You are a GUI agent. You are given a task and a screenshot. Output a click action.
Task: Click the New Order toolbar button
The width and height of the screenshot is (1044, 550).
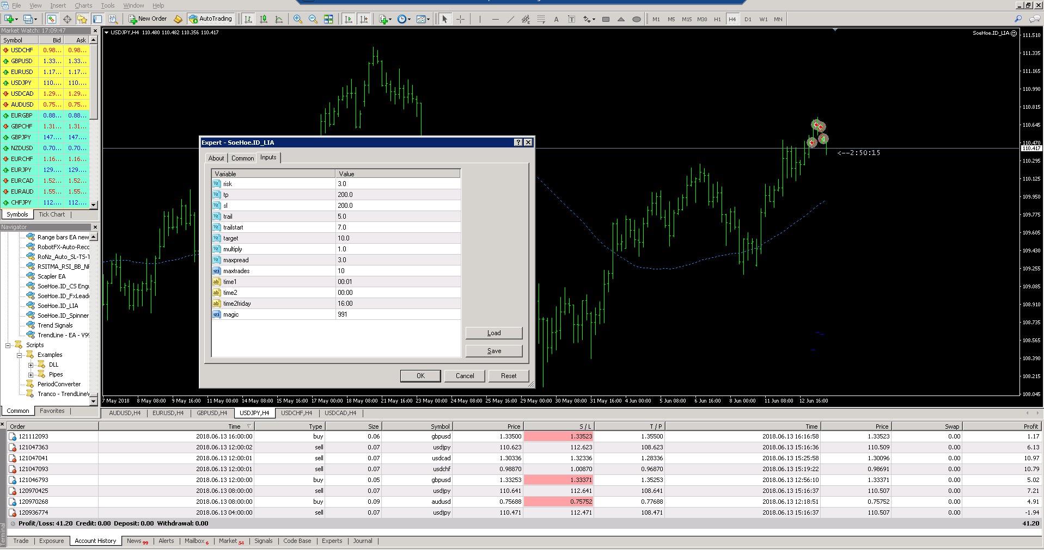(x=148, y=19)
